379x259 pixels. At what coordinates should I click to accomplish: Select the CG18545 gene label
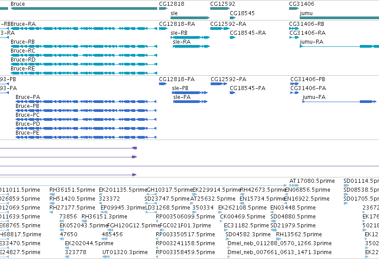pyautogui.click(x=242, y=13)
